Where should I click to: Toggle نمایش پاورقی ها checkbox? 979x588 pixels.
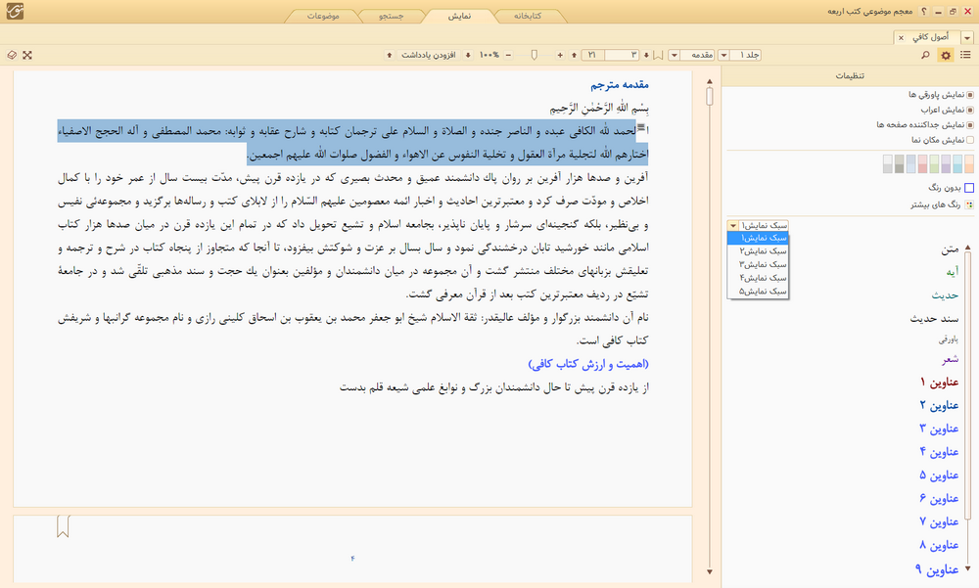pyautogui.click(x=969, y=95)
